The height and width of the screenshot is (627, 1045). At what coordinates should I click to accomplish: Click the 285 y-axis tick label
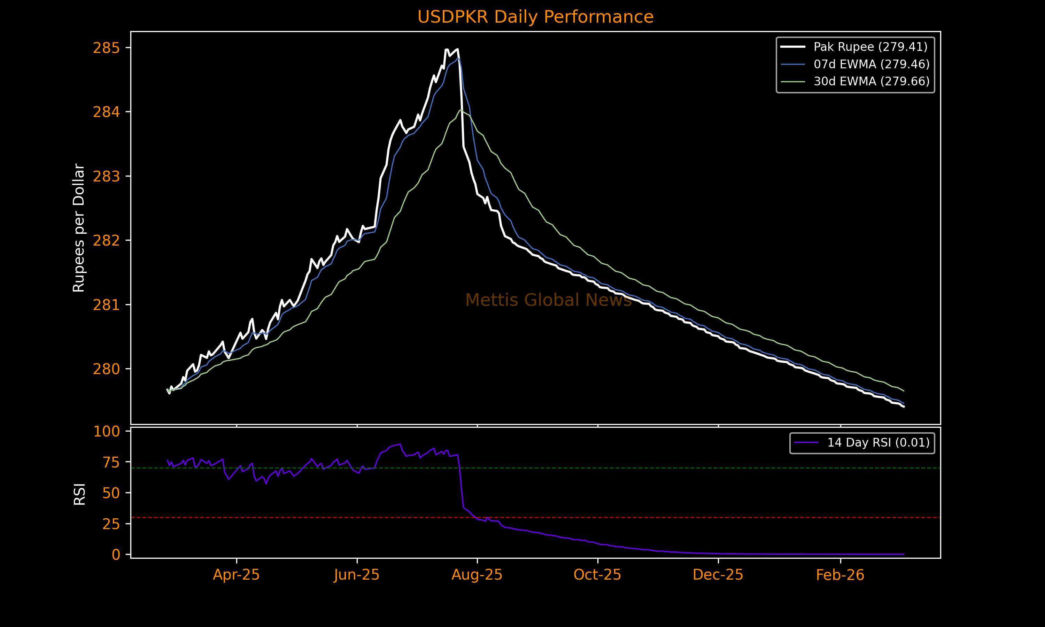click(x=107, y=48)
